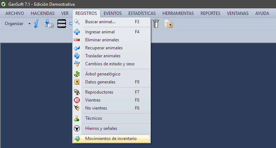Open 'Árbol genealógico' entry
This screenshot has height=148, width=276.
(x=112, y=74)
